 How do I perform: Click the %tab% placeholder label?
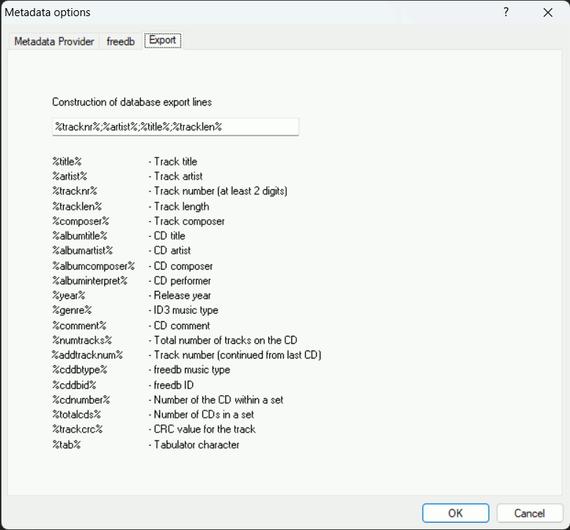66,444
